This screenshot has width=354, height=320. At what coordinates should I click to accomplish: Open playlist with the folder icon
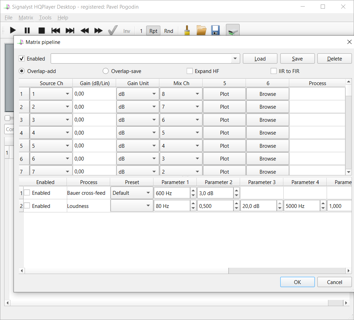point(201,30)
